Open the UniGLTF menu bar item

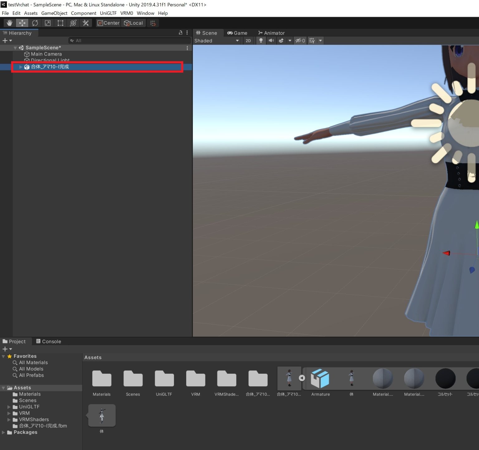click(108, 13)
